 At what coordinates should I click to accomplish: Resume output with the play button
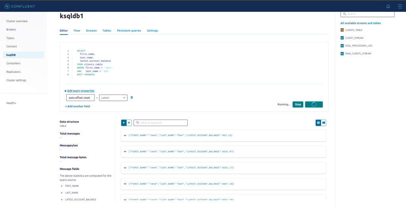(124, 123)
